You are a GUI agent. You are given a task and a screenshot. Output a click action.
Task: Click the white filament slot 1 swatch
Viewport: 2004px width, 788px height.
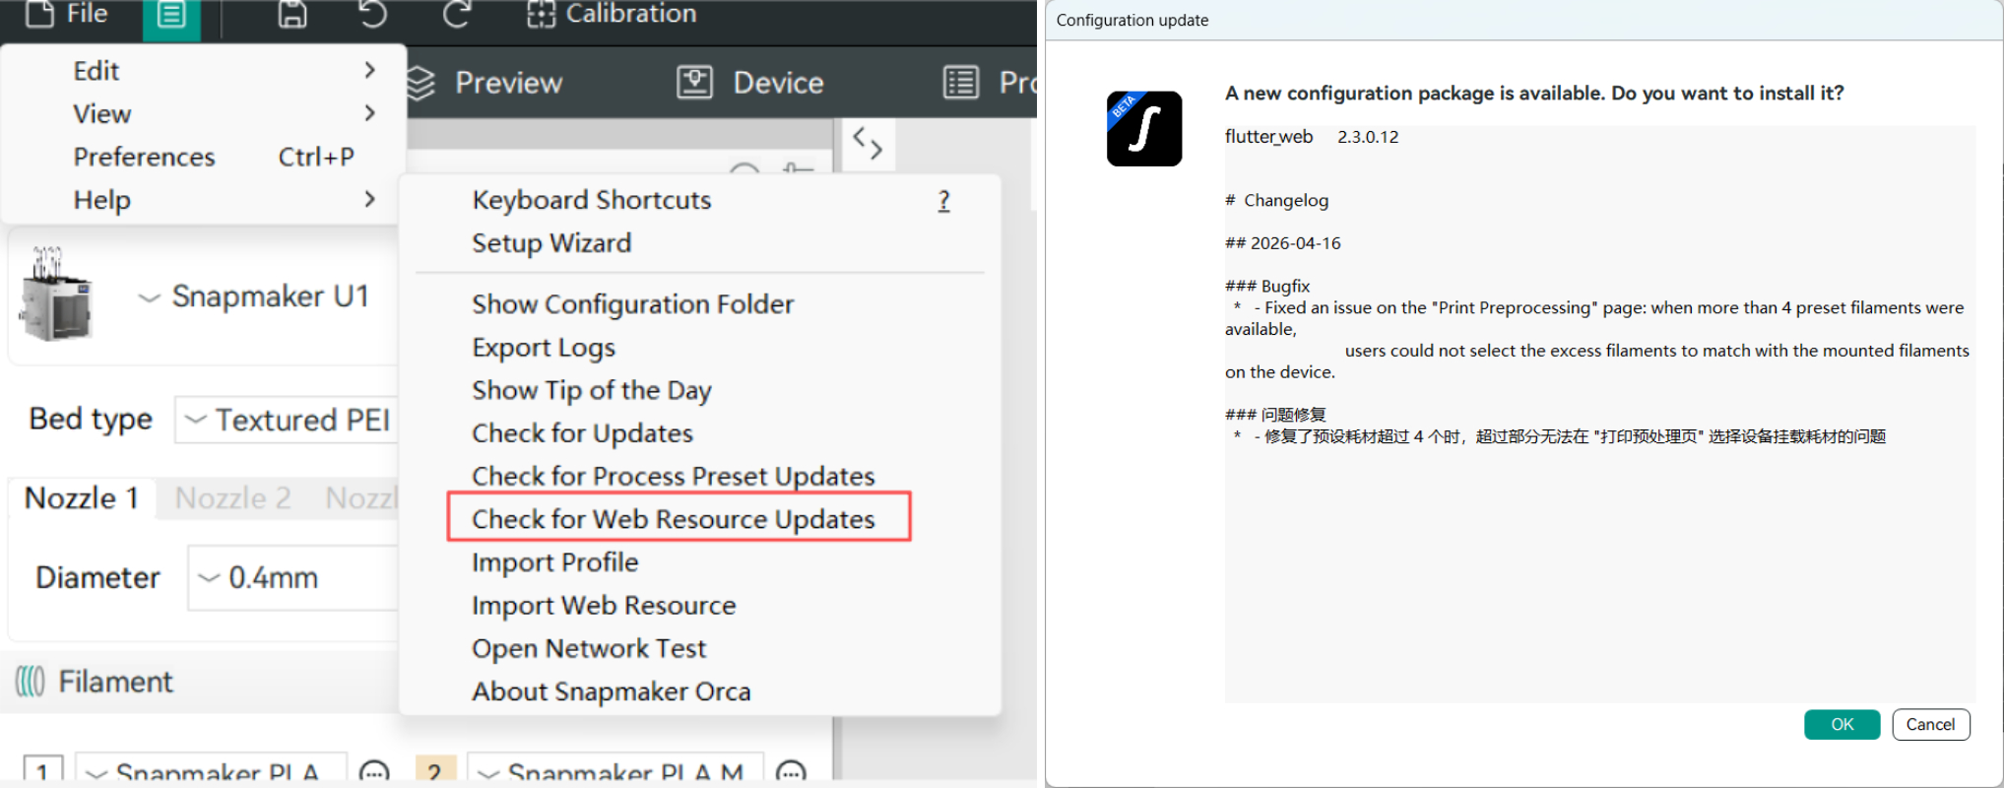tap(42, 770)
